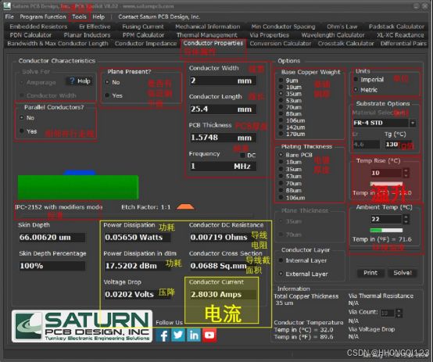Click the Saturn PCB Design logo
433x362 pixels.
pyautogui.click(x=82, y=326)
